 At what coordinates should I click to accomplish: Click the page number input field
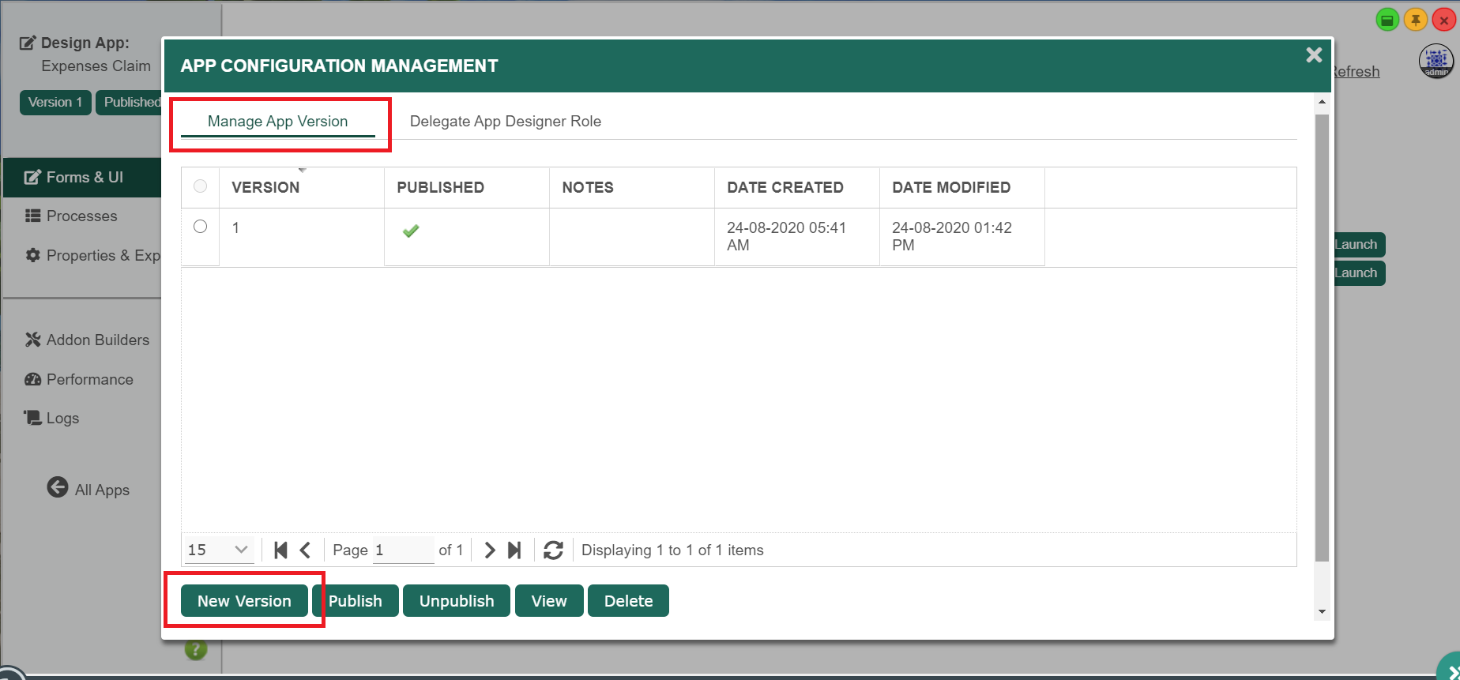(x=403, y=550)
